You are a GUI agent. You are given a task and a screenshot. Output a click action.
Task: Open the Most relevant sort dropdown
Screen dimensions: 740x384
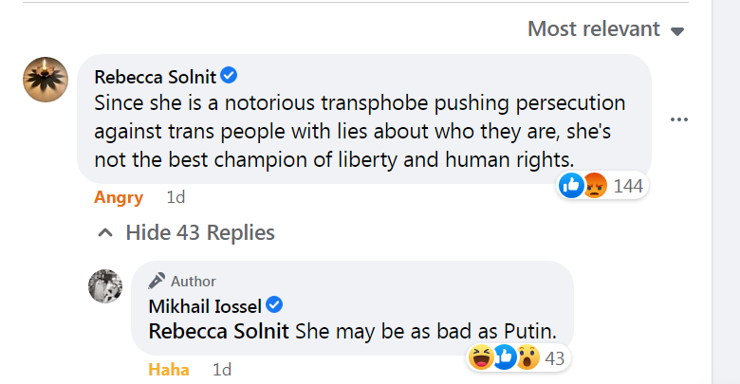[x=594, y=29]
